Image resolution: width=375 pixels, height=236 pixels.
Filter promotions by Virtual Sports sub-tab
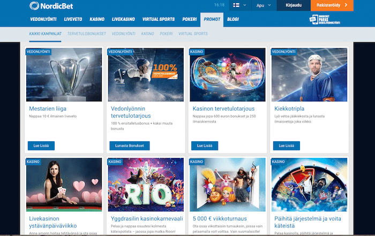click(193, 34)
